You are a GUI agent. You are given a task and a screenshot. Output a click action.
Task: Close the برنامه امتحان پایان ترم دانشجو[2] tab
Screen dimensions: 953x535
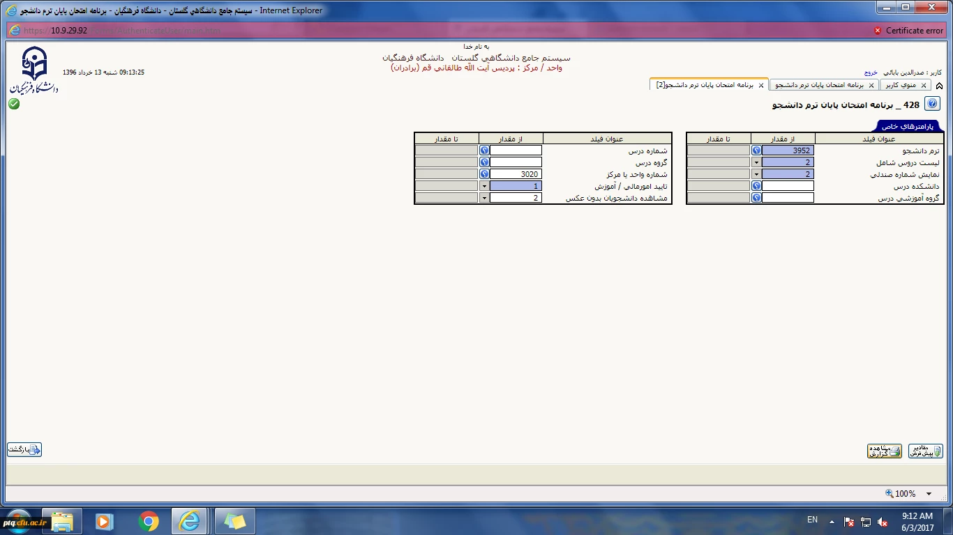[761, 85]
